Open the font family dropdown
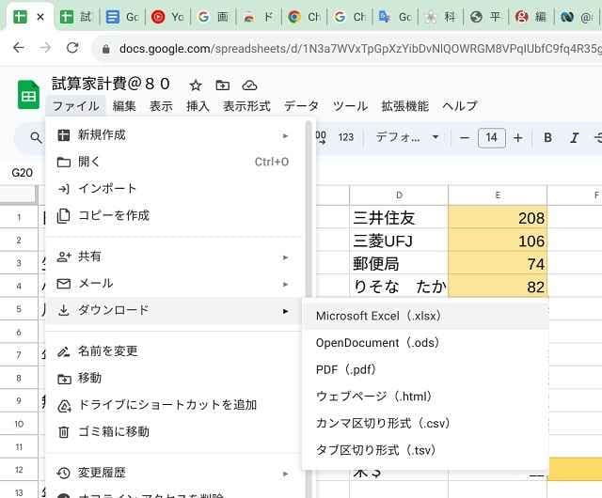 point(406,138)
